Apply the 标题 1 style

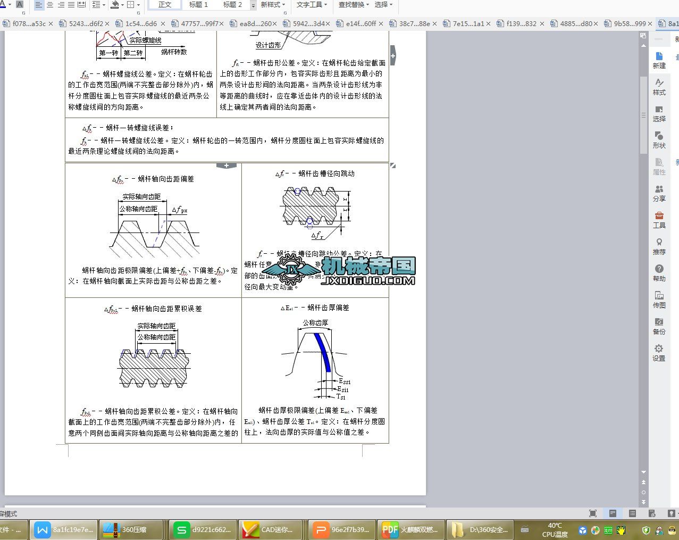[198, 5]
